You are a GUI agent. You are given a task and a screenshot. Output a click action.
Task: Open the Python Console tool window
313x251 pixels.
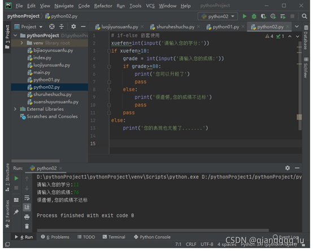(x=152, y=237)
